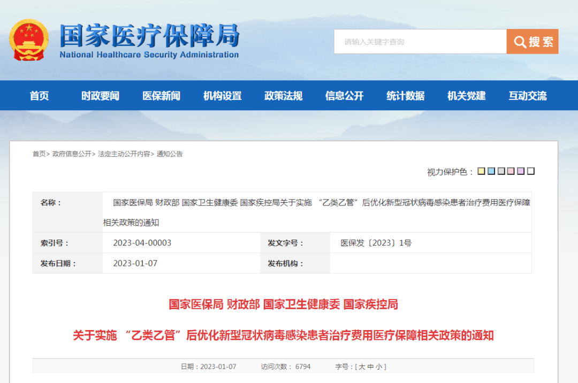This screenshot has width=578, height=383.
Task: Select the white eye-protection color swatch
Action: click(x=531, y=171)
